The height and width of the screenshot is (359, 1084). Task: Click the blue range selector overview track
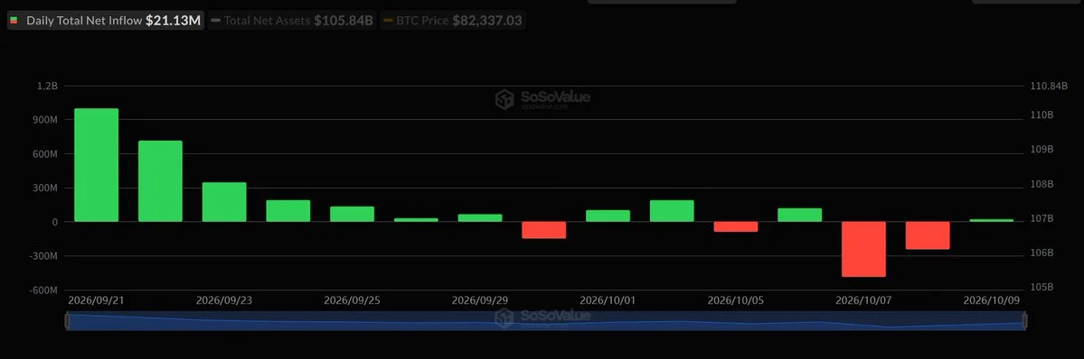pyautogui.click(x=545, y=321)
